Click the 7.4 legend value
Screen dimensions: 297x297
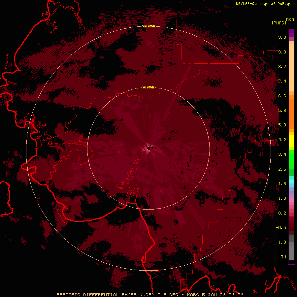(282, 81)
